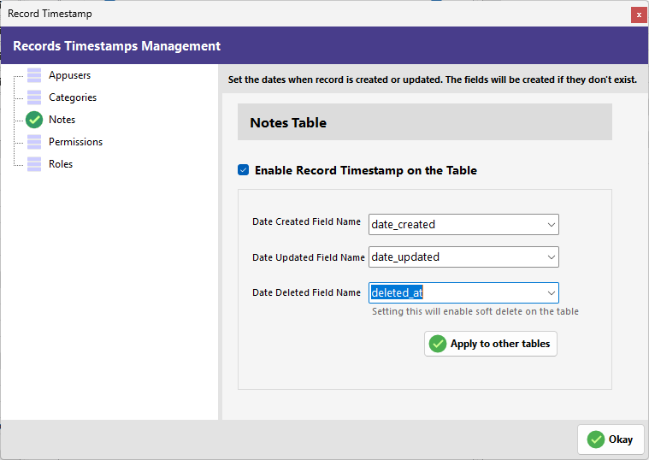The image size is (649, 460).
Task: Select the Permissions tree item
Action: [76, 142]
